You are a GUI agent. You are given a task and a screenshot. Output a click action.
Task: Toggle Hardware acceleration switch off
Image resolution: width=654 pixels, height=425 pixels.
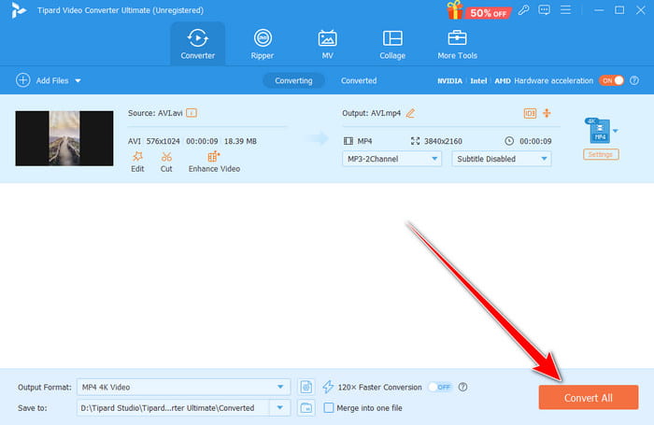611,80
